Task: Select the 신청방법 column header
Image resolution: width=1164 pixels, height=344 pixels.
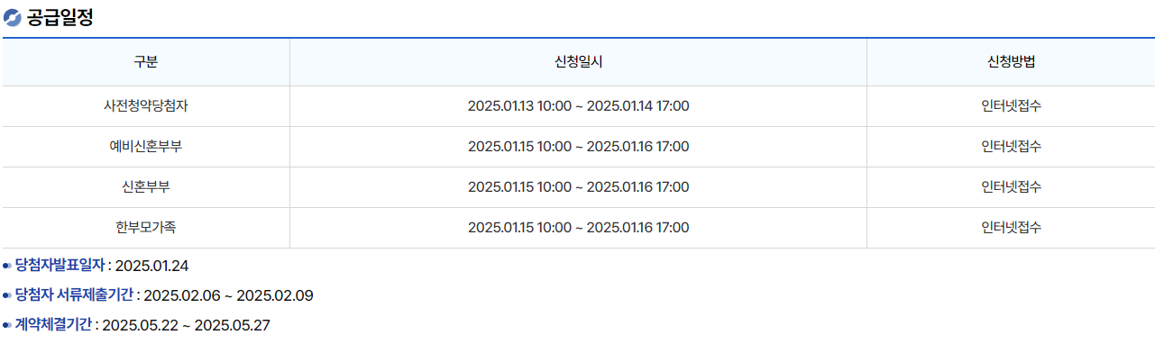Action: [1011, 62]
